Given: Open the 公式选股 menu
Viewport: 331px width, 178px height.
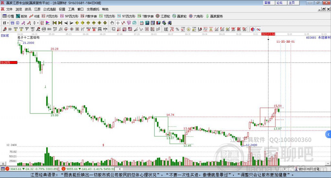Looking at the screenshot, I should click(x=49, y=9).
